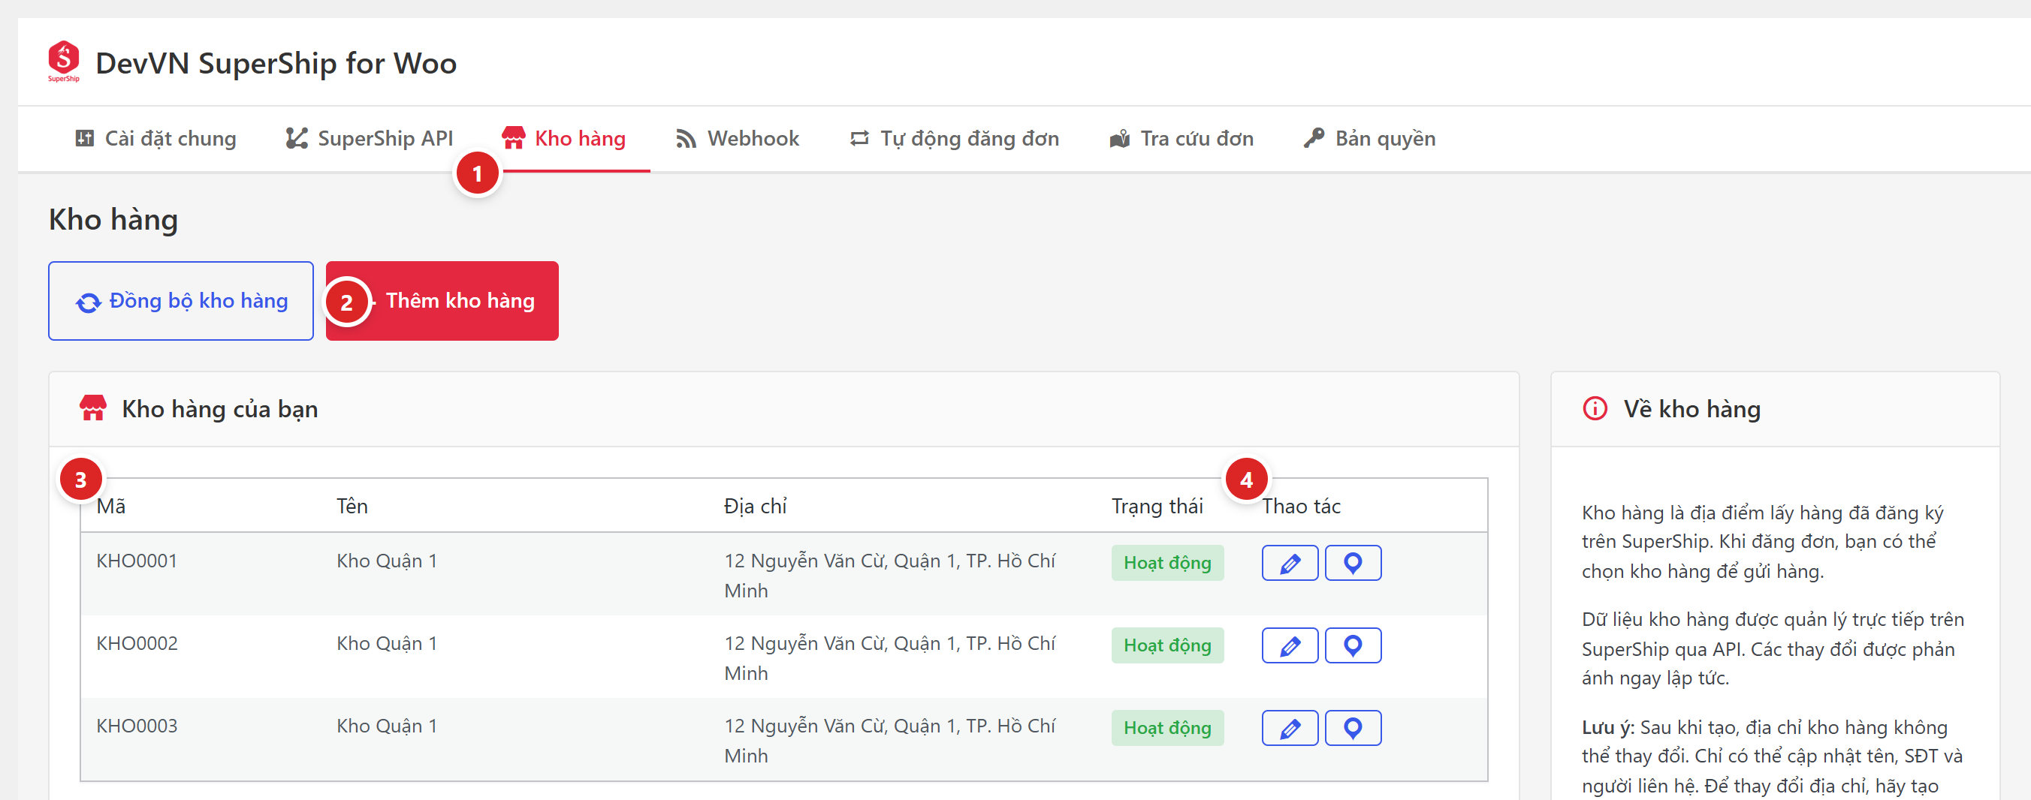This screenshot has width=2031, height=800.
Task: Open the Cài đặt chung tab
Action: [x=155, y=139]
